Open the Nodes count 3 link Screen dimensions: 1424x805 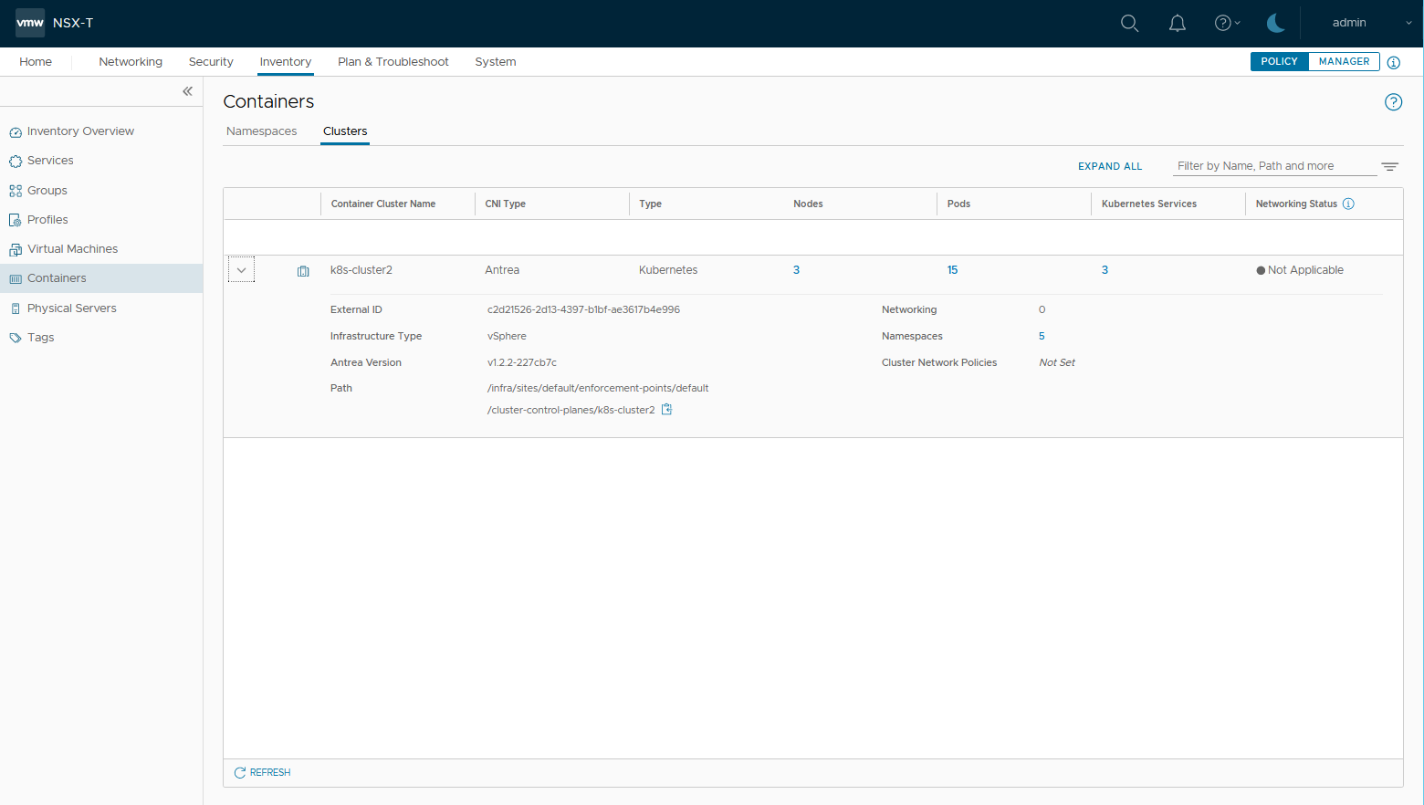point(796,270)
